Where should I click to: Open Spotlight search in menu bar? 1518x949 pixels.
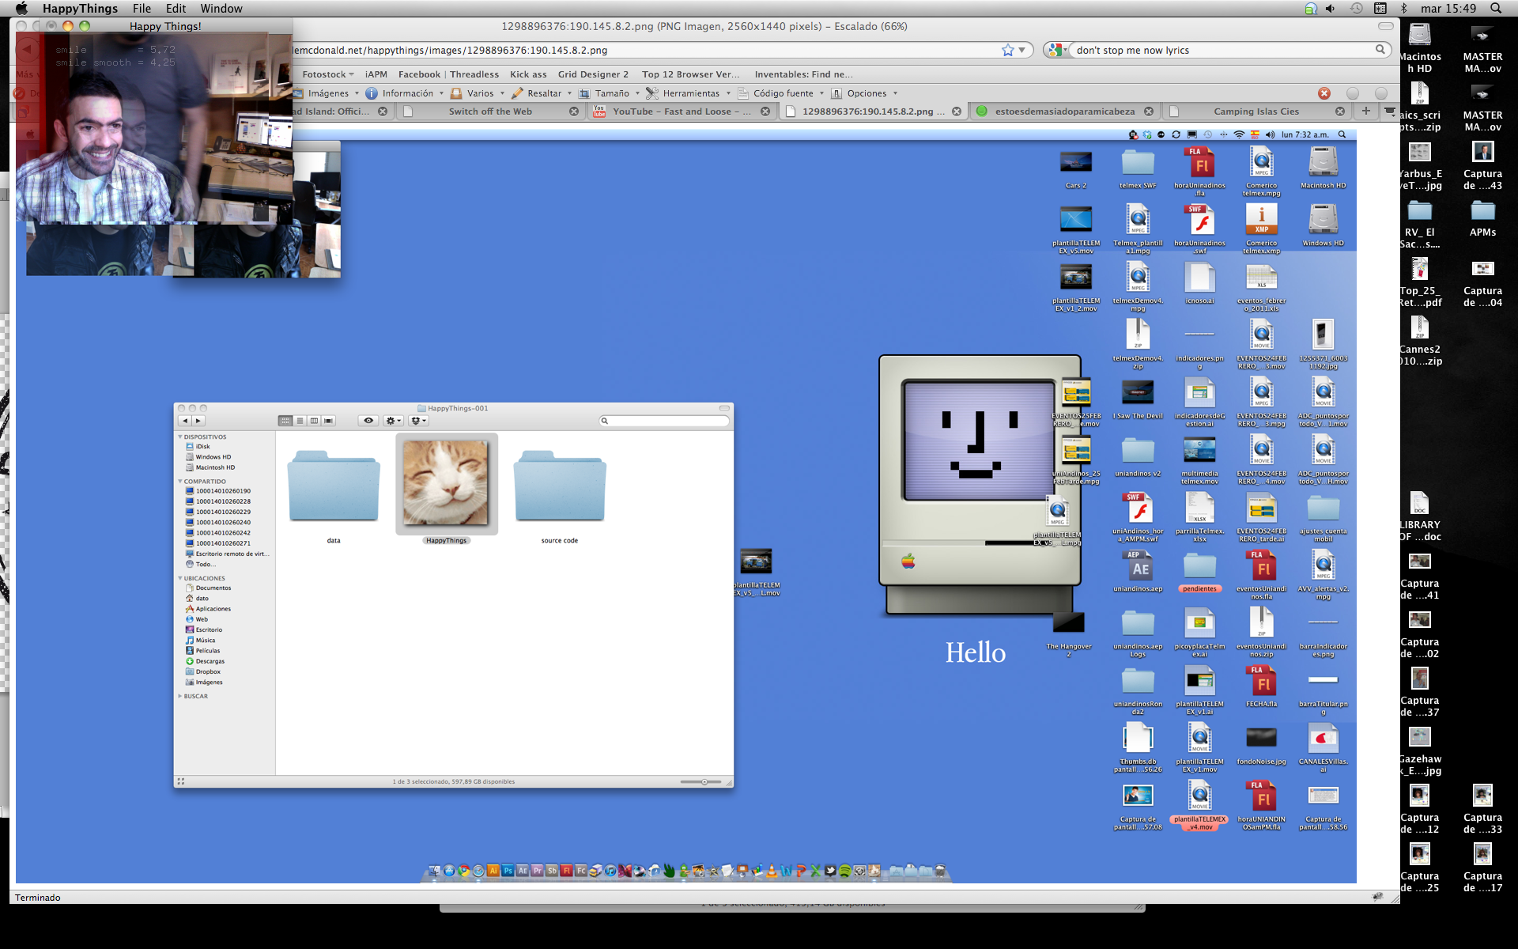pyautogui.click(x=1496, y=9)
